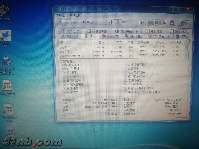The image size is (199, 149).
Task: Switch to the 自动噪音管理 tab
Action: coord(127,31)
